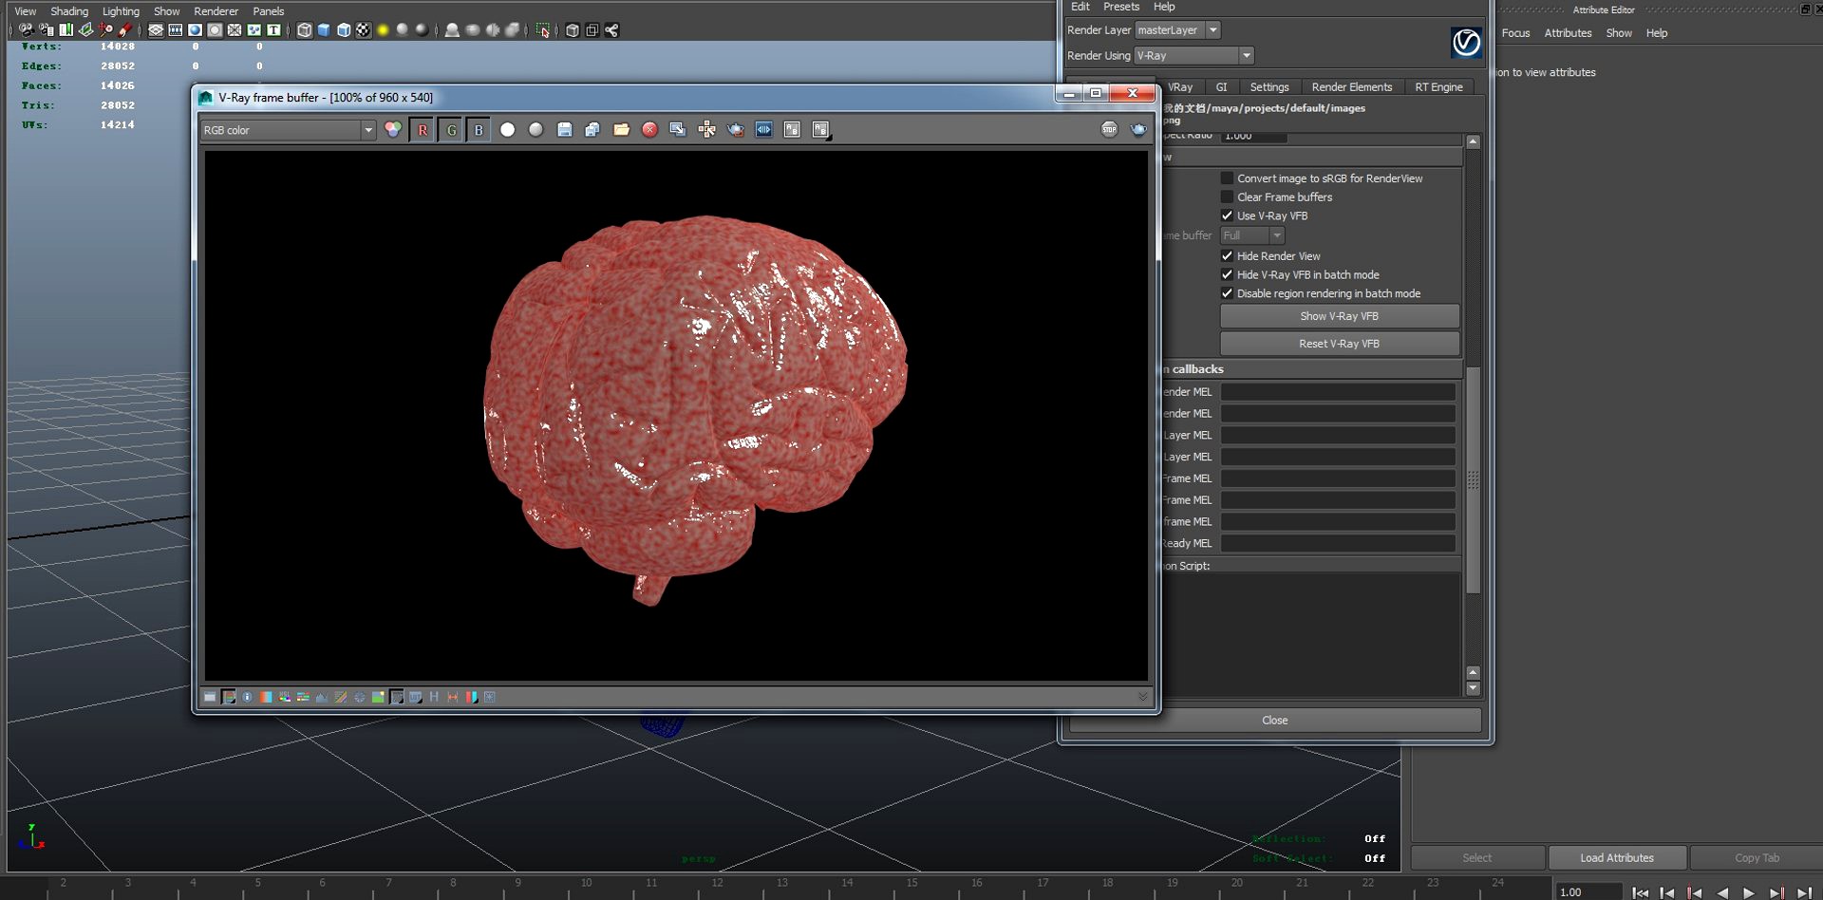This screenshot has height=900, width=1823.
Task: Toggle the blue channel in the VFB
Action: pyautogui.click(x=479, y=130)
